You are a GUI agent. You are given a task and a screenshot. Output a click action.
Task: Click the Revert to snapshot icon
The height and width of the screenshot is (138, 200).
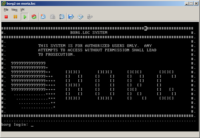tap(53, 17)
